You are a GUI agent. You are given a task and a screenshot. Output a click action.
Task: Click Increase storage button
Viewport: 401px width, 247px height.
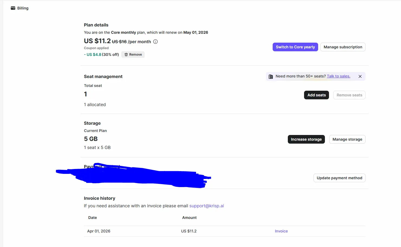[306, 139]
